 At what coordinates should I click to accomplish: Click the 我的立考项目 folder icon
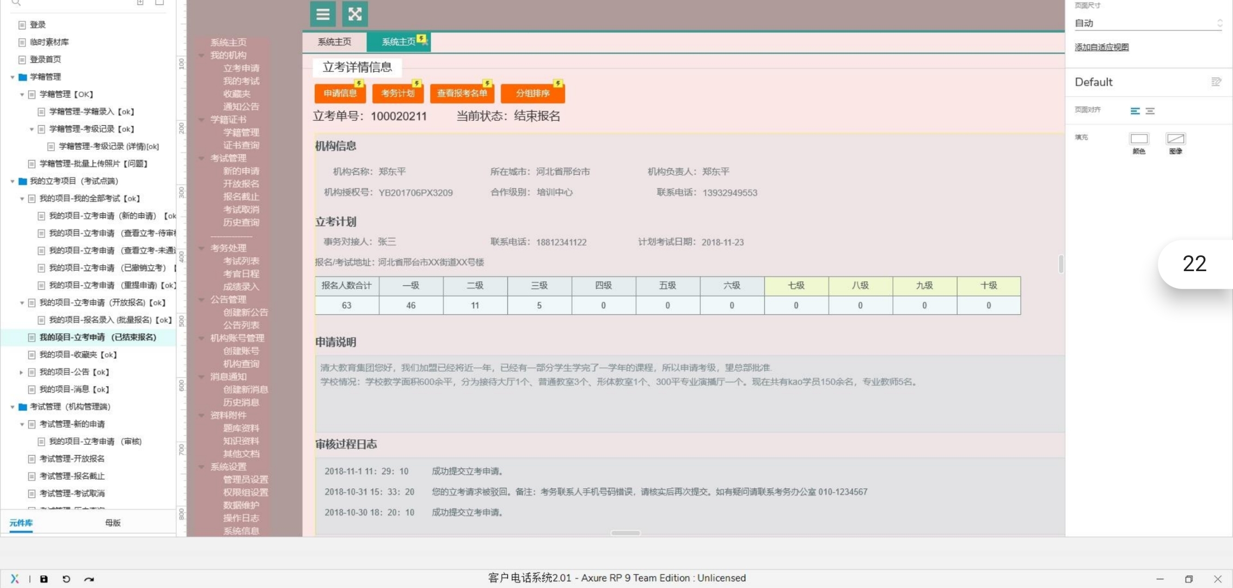pyautogui.click(x=23, y=181)
